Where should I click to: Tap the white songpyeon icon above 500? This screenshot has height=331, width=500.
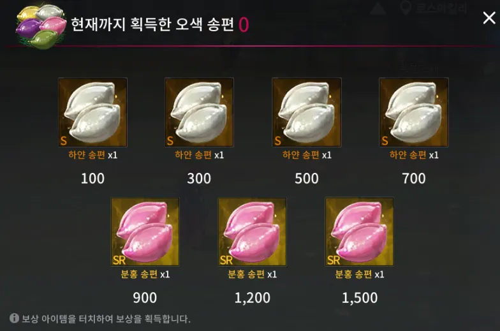coord(307,112)
